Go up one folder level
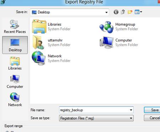 [x=123, y=12]
